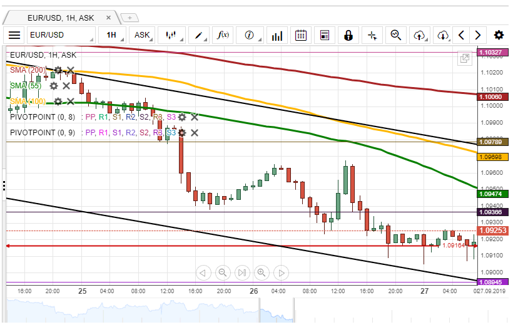This screenshot has width=513, height=327.
Task: Click the 1.08945 price label
Action: [492, 282]
